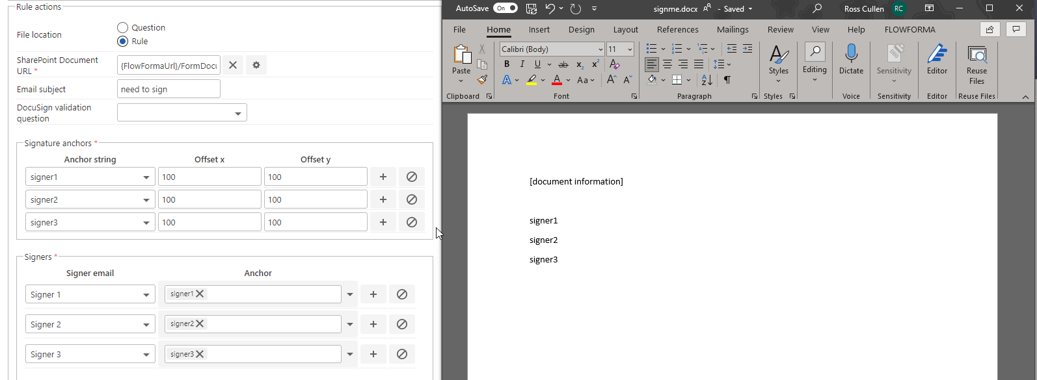The width and height of the screenshot is (1037, 380).
Task: Switch to the Insert tab
Action: (539, 29)
